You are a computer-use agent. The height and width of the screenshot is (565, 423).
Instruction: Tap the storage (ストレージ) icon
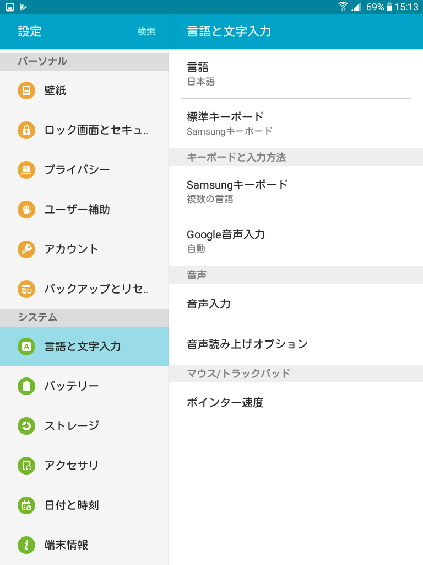tap(26, 426)
